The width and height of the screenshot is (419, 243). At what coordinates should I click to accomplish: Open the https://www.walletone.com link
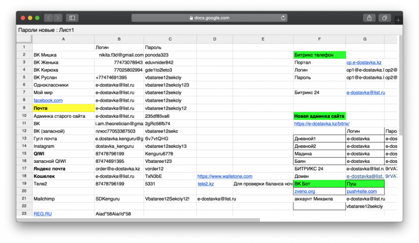(225, 176)
